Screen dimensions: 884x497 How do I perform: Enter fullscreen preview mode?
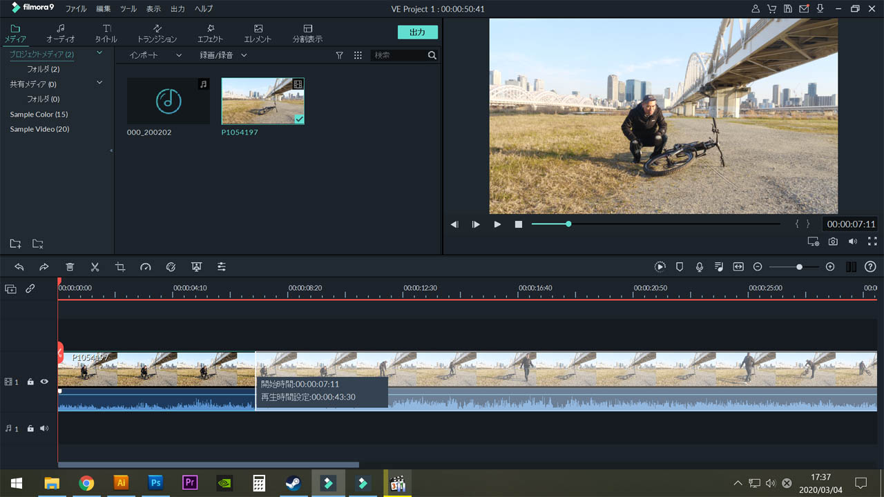click(872, 242)
